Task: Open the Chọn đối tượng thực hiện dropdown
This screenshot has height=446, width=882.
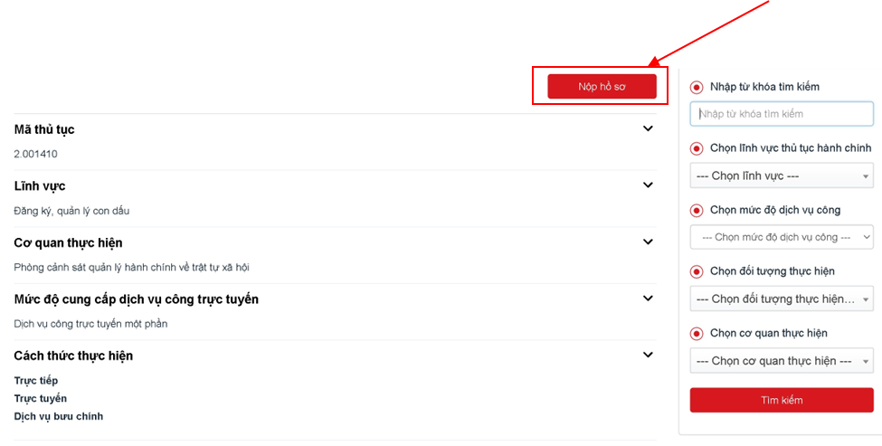Action: (x=782, y=299)
